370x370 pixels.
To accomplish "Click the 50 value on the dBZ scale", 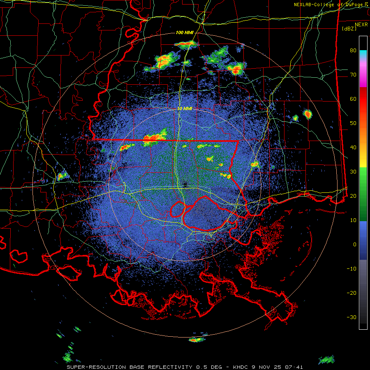I will tap(353, 123).
